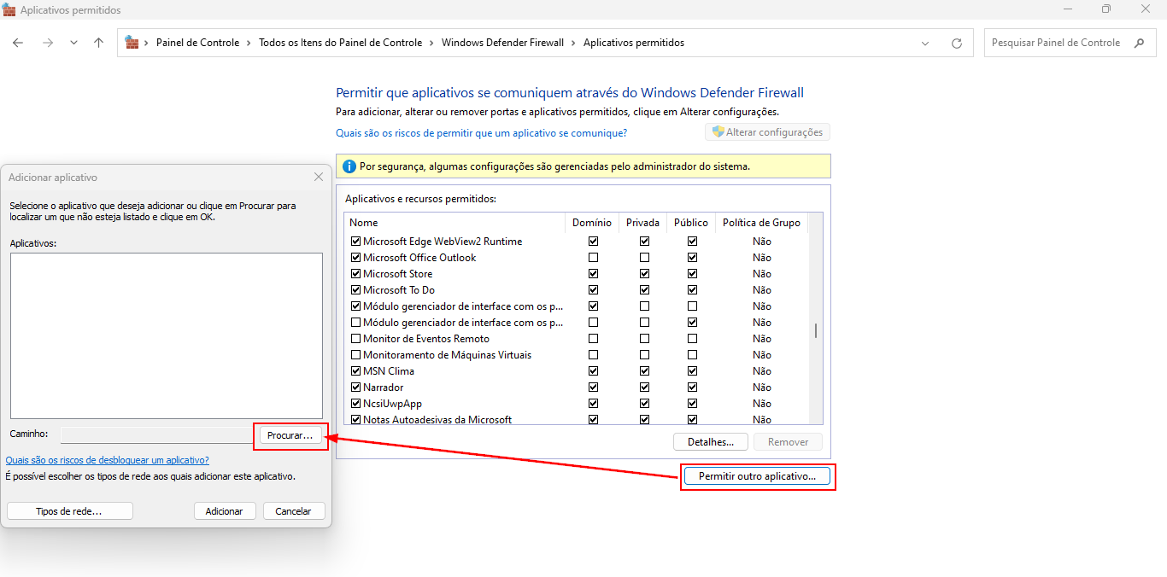This screenshot has width=1167, height=577.
Task: Click the search magnifier icon
Action: pyautogui.click(x=1139, y=43)
